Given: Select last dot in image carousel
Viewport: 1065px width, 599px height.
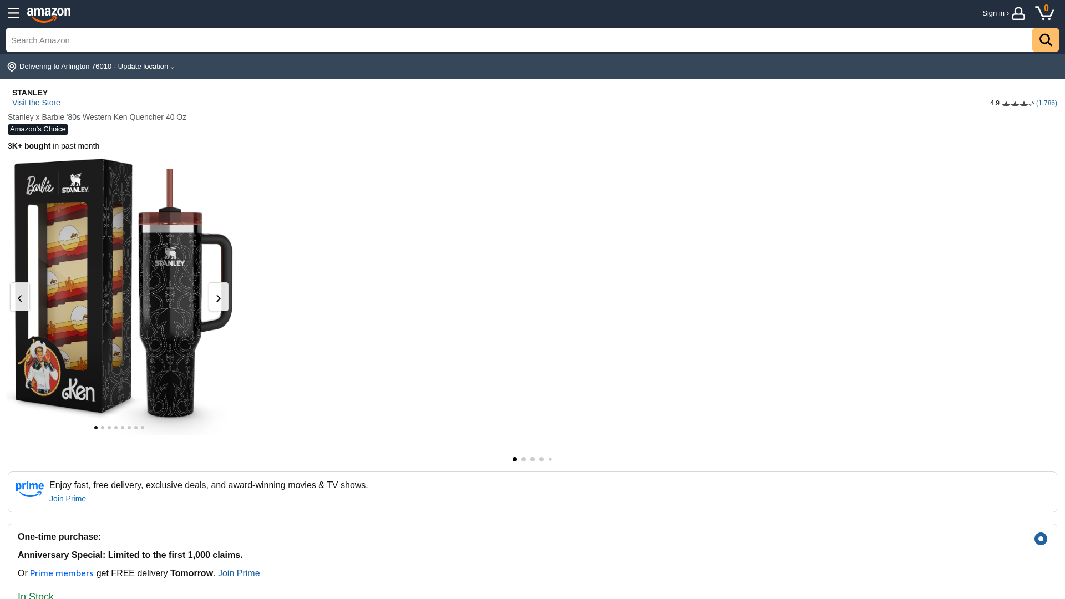Looking at the screenshot, I should (143, 428).
